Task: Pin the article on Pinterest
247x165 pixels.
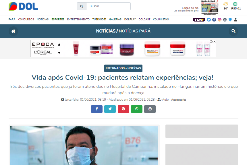Action: tap(123, 109)
